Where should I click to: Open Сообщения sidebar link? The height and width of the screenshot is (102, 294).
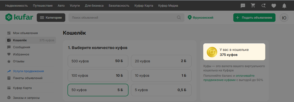[x=21, y=47]
